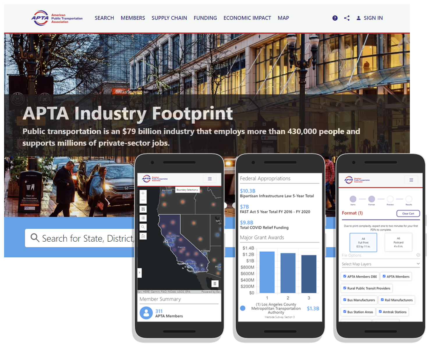Screen dimensions: 432x344
Task: Click the APTA logo in website header
Action: click(57, 18)
